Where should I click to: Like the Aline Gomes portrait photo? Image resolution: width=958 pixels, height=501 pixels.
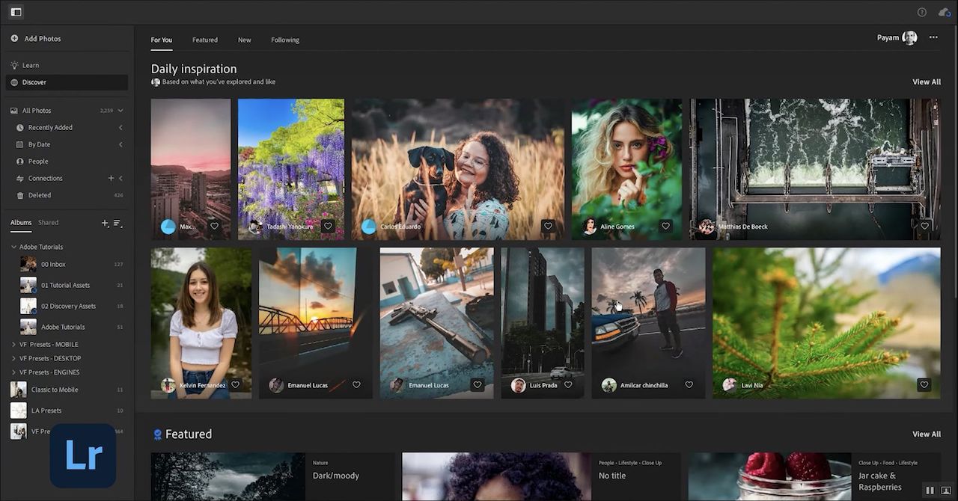coord(665,226)
